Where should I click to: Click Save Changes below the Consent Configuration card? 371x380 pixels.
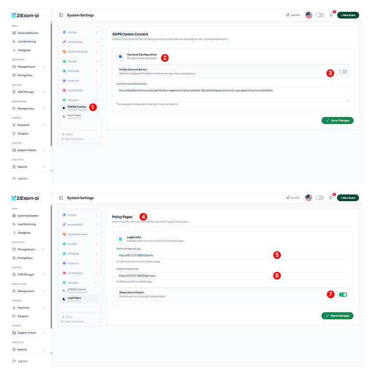pyautogui.click(x=337, y=121)
